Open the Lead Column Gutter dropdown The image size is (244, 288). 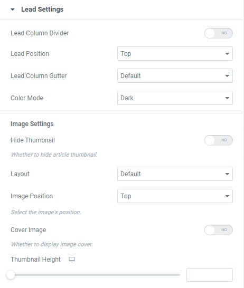(175, 75)
